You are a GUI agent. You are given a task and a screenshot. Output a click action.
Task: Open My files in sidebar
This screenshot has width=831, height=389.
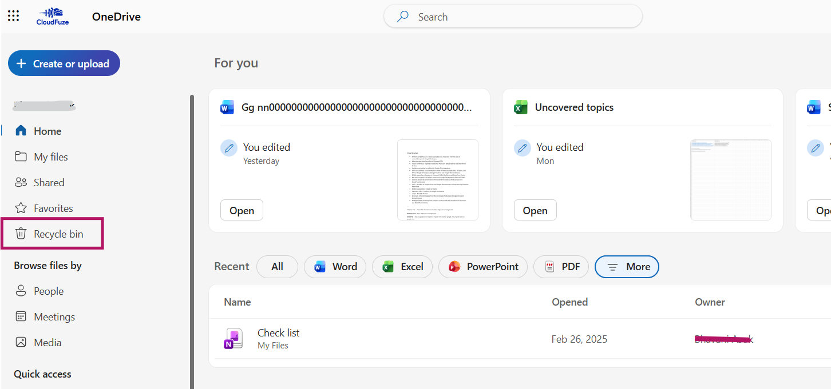52,157
